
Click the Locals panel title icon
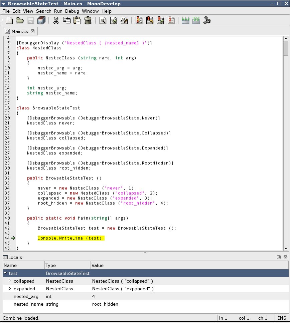5,257
